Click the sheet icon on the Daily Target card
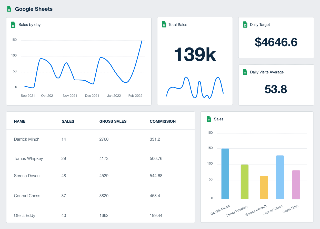Viewport: 320px width, 229px height. tap(245, 24)
